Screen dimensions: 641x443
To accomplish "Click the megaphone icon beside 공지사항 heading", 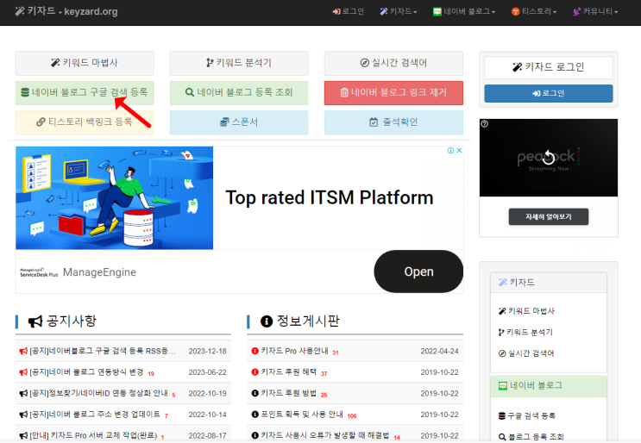I will pyautogui.click(x=35, y=321).
